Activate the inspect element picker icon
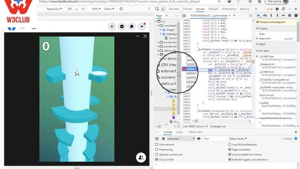 [x=157, y=9]
